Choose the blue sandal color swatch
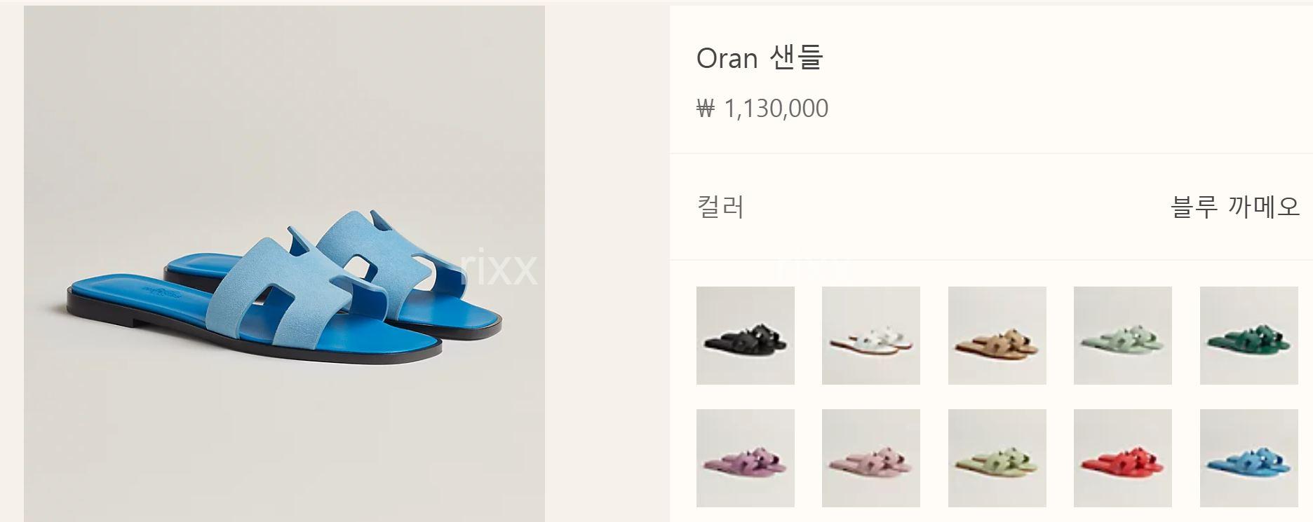 1248,458
